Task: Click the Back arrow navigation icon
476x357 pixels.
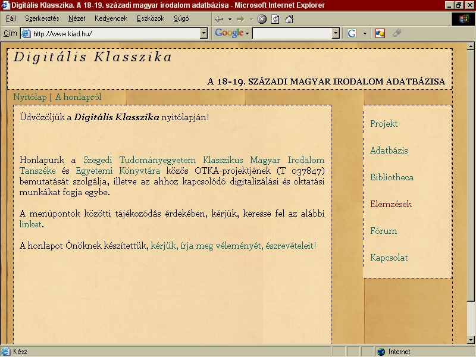Action: click(x=219, y=20)
